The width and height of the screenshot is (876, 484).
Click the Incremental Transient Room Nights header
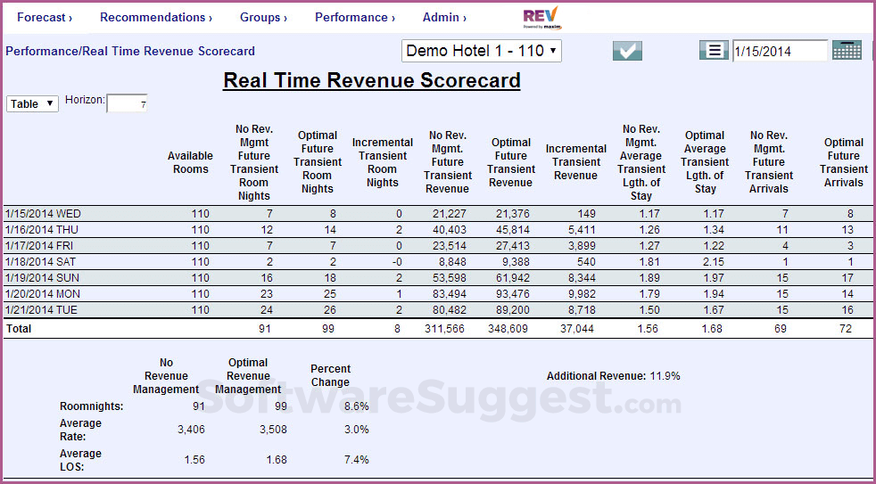point(383,162)
